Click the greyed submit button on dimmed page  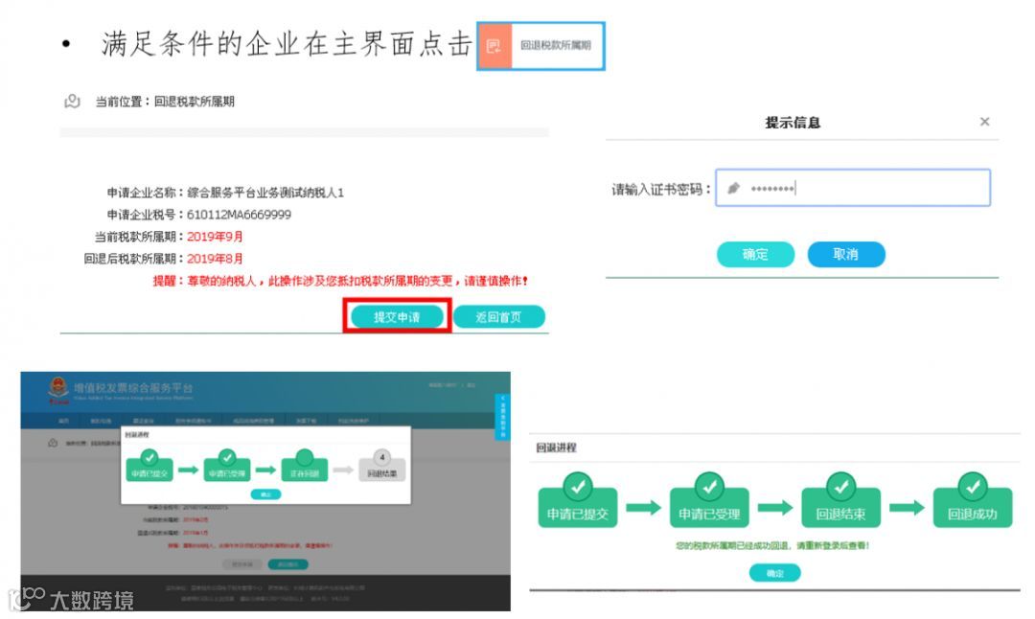(242, 564)
